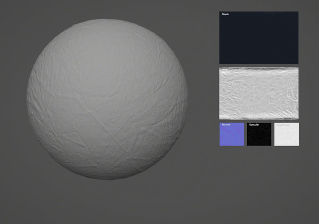Click the 'Specular' text label
Viewport: 319px width, 224px height.
(x=254, y=125)
